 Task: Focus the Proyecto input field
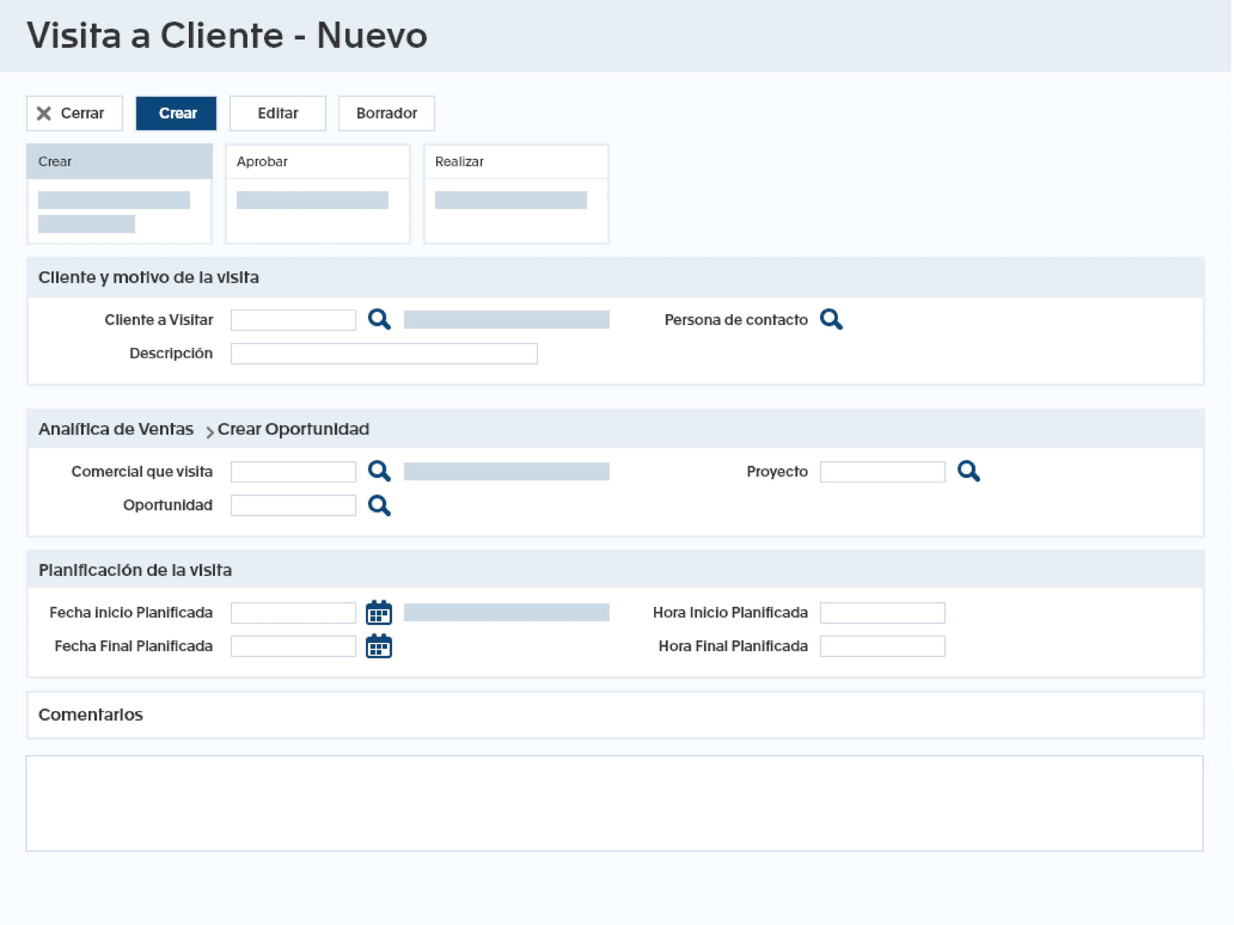(882, 472)
